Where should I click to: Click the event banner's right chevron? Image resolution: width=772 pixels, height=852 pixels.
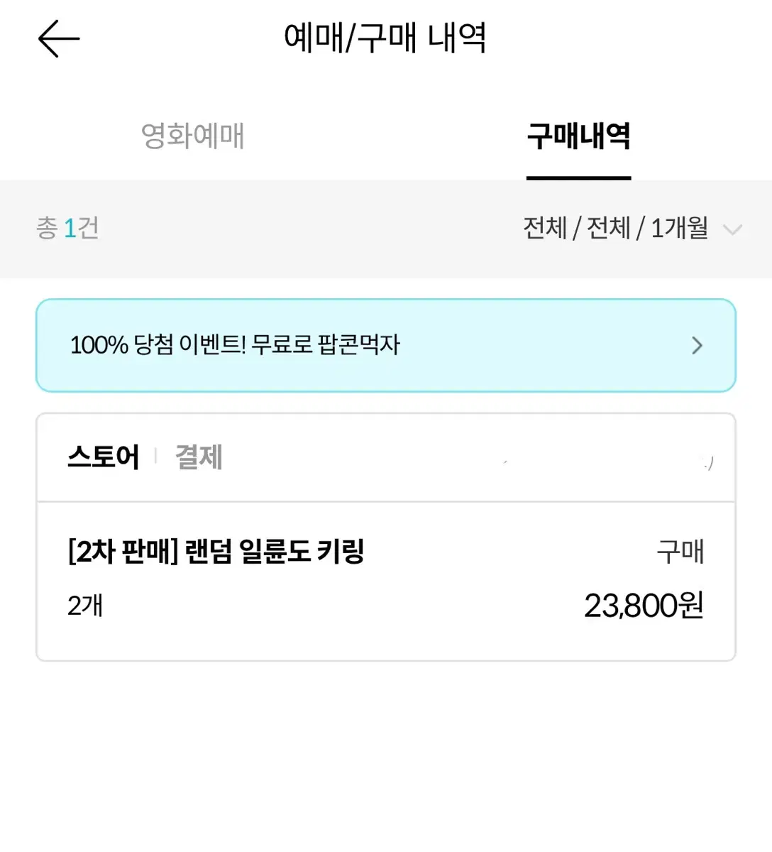pyautogui.click(x=697, y=346)
